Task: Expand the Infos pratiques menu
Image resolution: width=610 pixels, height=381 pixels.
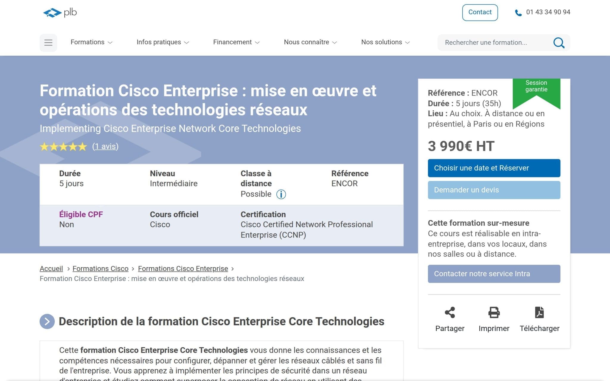Action: (x=163, y=42)
